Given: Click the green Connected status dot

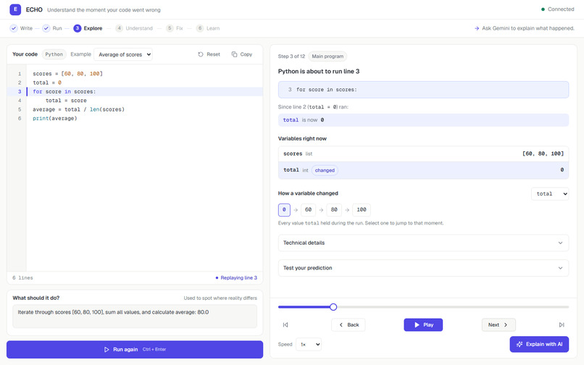Looking at the screenshot, I should click(x=543, y=9).
